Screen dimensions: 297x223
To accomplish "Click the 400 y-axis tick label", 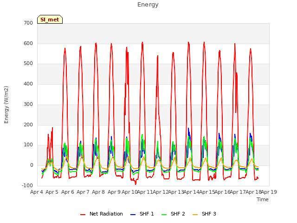I will point(28,84).
